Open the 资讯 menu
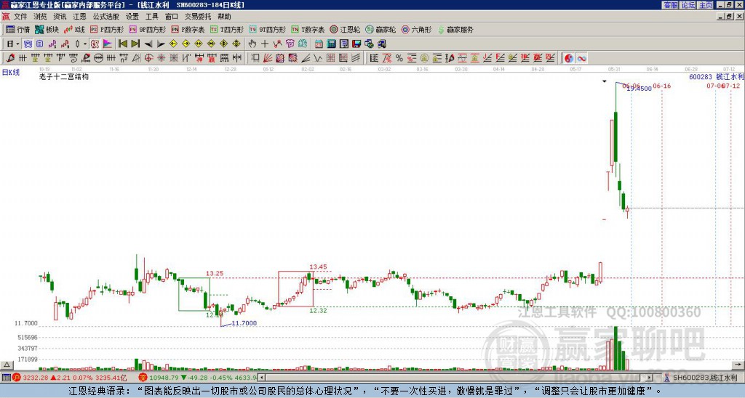Screen dimensions: 745x398 pos(60,17)
